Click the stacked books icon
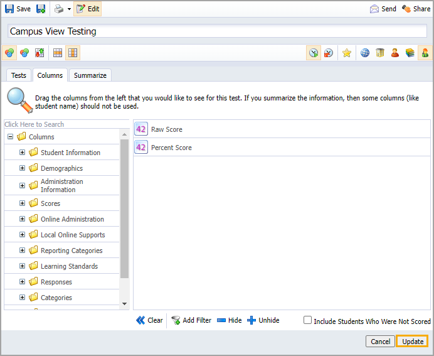 pos(410,53)
